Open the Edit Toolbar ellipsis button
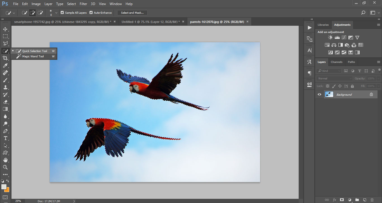The width and height of the screenshot is (382, 203). 5,174
